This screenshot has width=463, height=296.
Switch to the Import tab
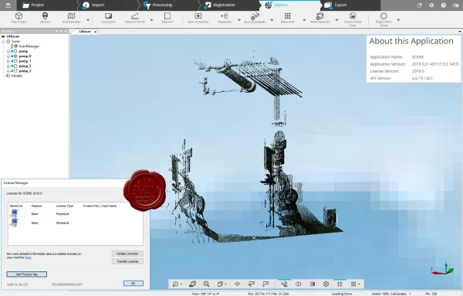[108, 5]
